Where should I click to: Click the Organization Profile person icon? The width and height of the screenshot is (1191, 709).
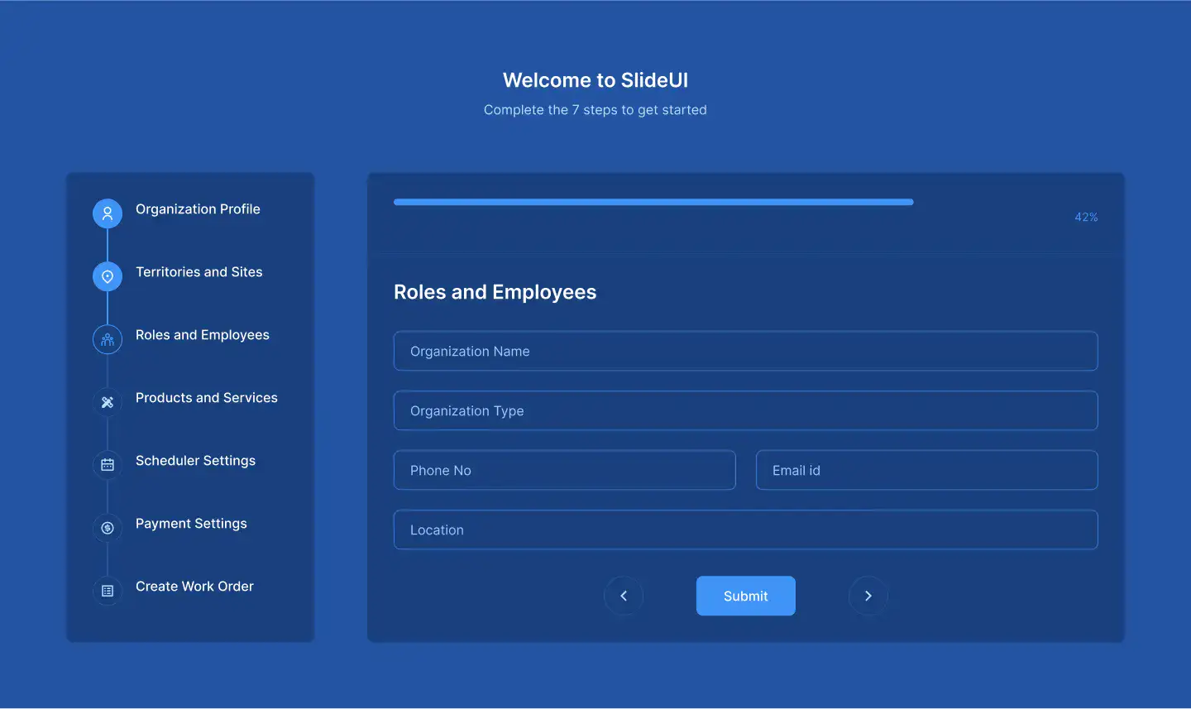point(108,213)
